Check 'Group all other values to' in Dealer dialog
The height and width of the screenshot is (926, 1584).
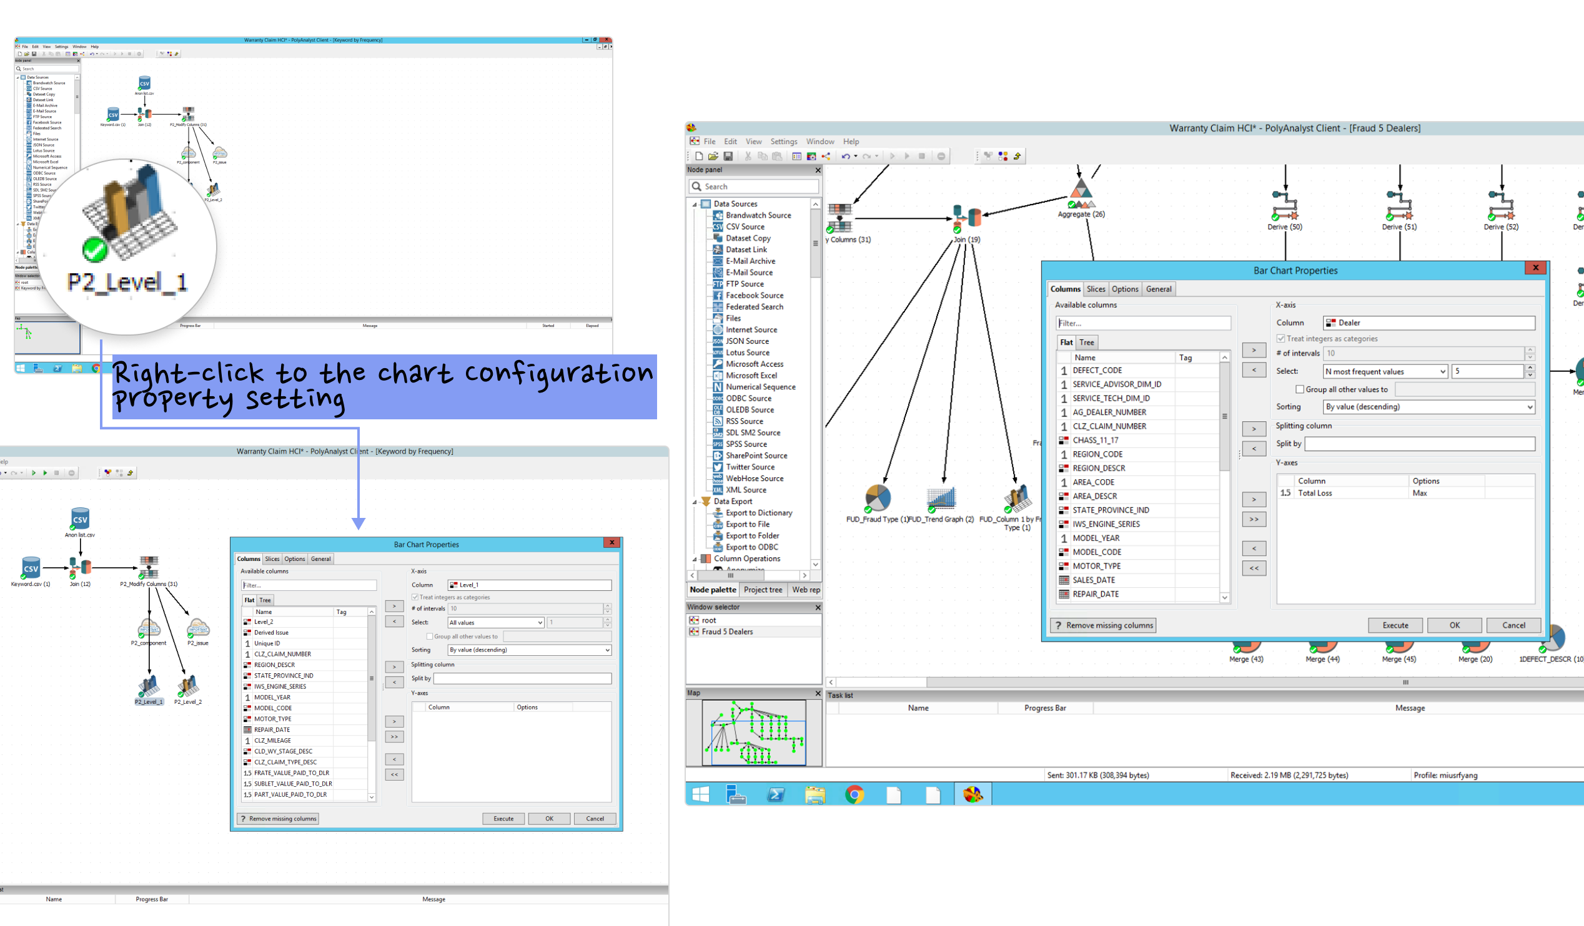point(1300,389)
